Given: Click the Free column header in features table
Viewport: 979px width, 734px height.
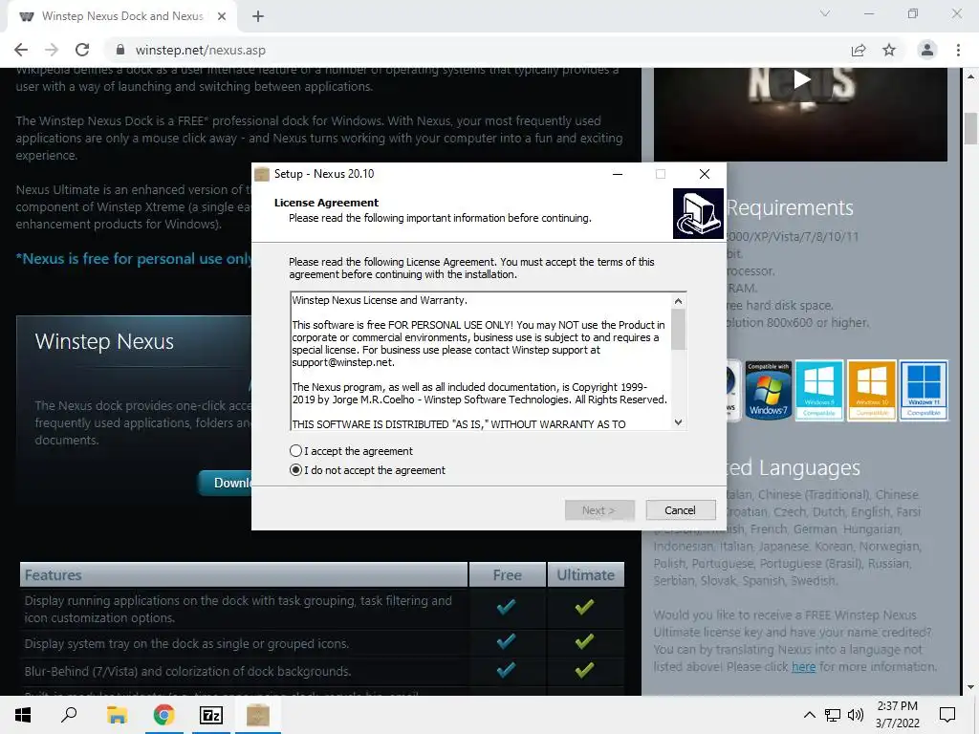Looking at the screenshot, I should 507,574.
